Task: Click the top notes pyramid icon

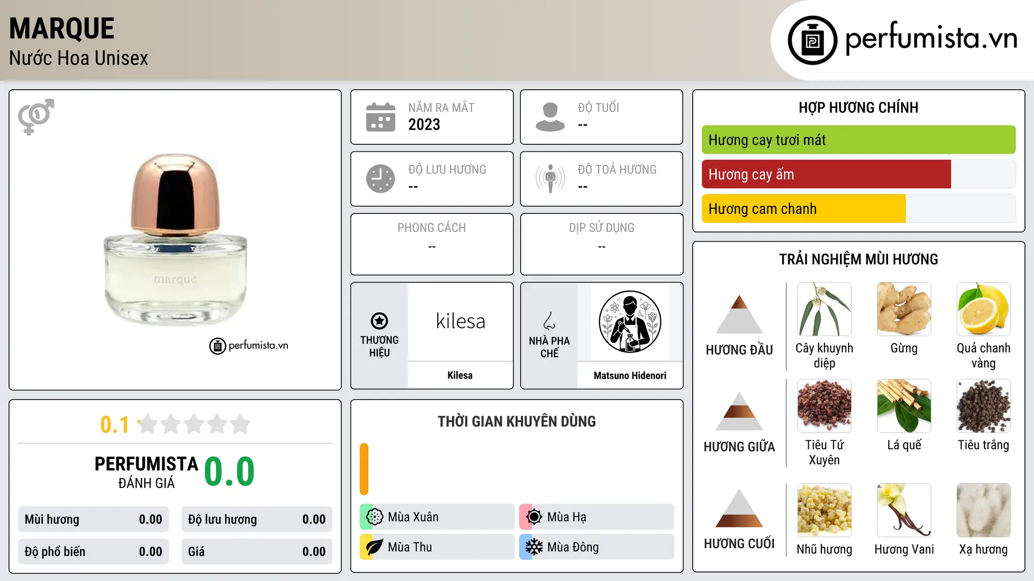Action: point(739,314)
